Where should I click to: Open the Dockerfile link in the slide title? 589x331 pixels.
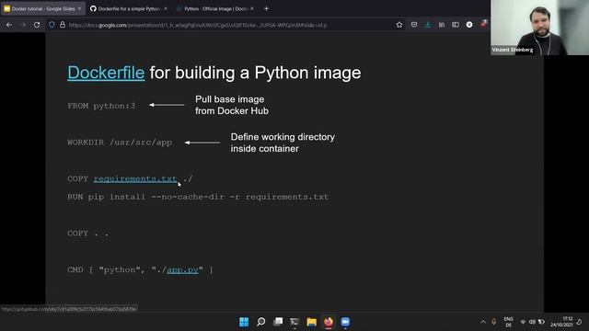[106, 73]
